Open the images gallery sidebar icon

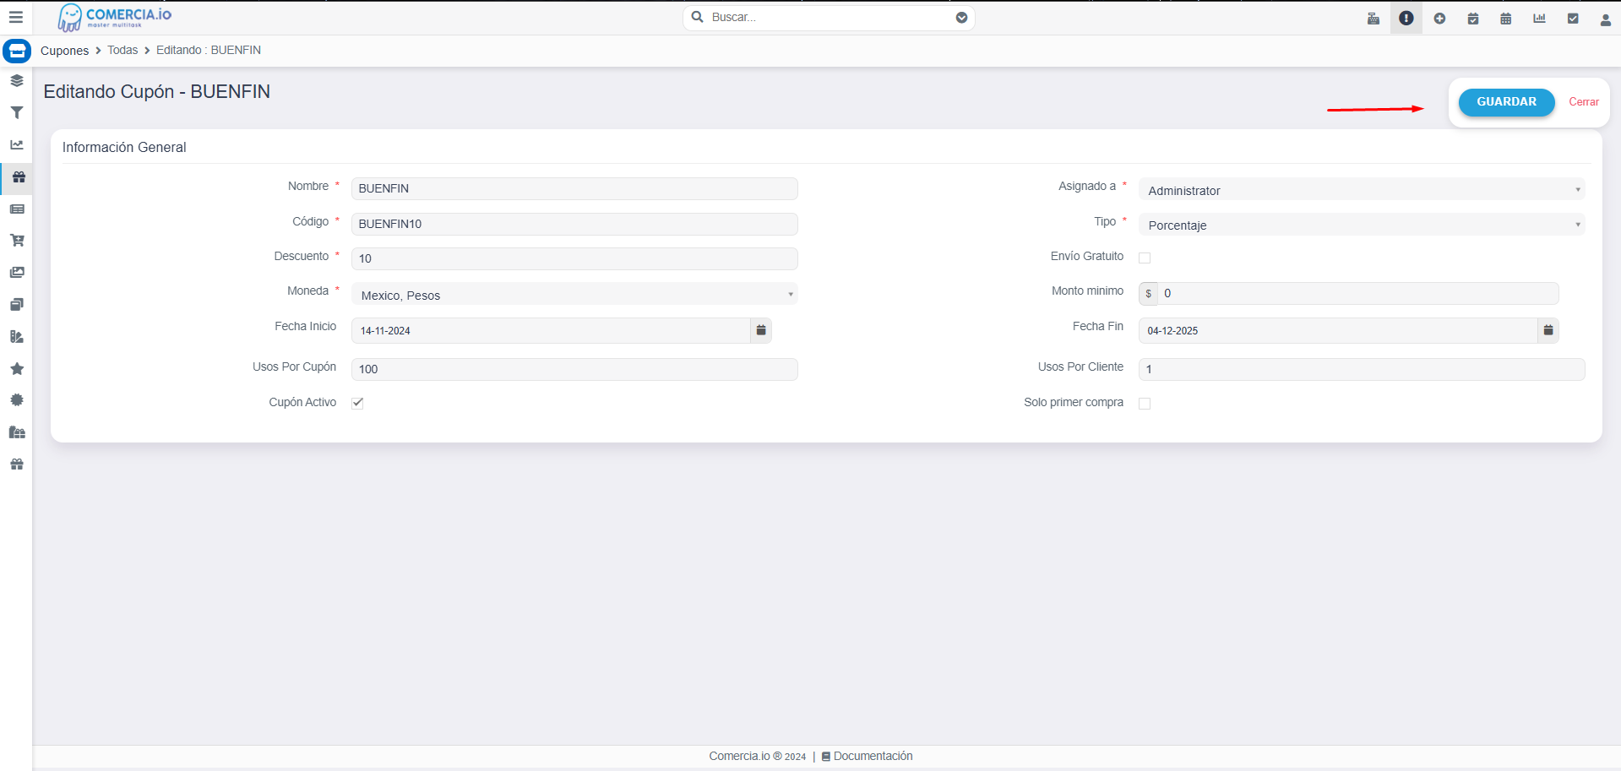[x=17, y=273]
